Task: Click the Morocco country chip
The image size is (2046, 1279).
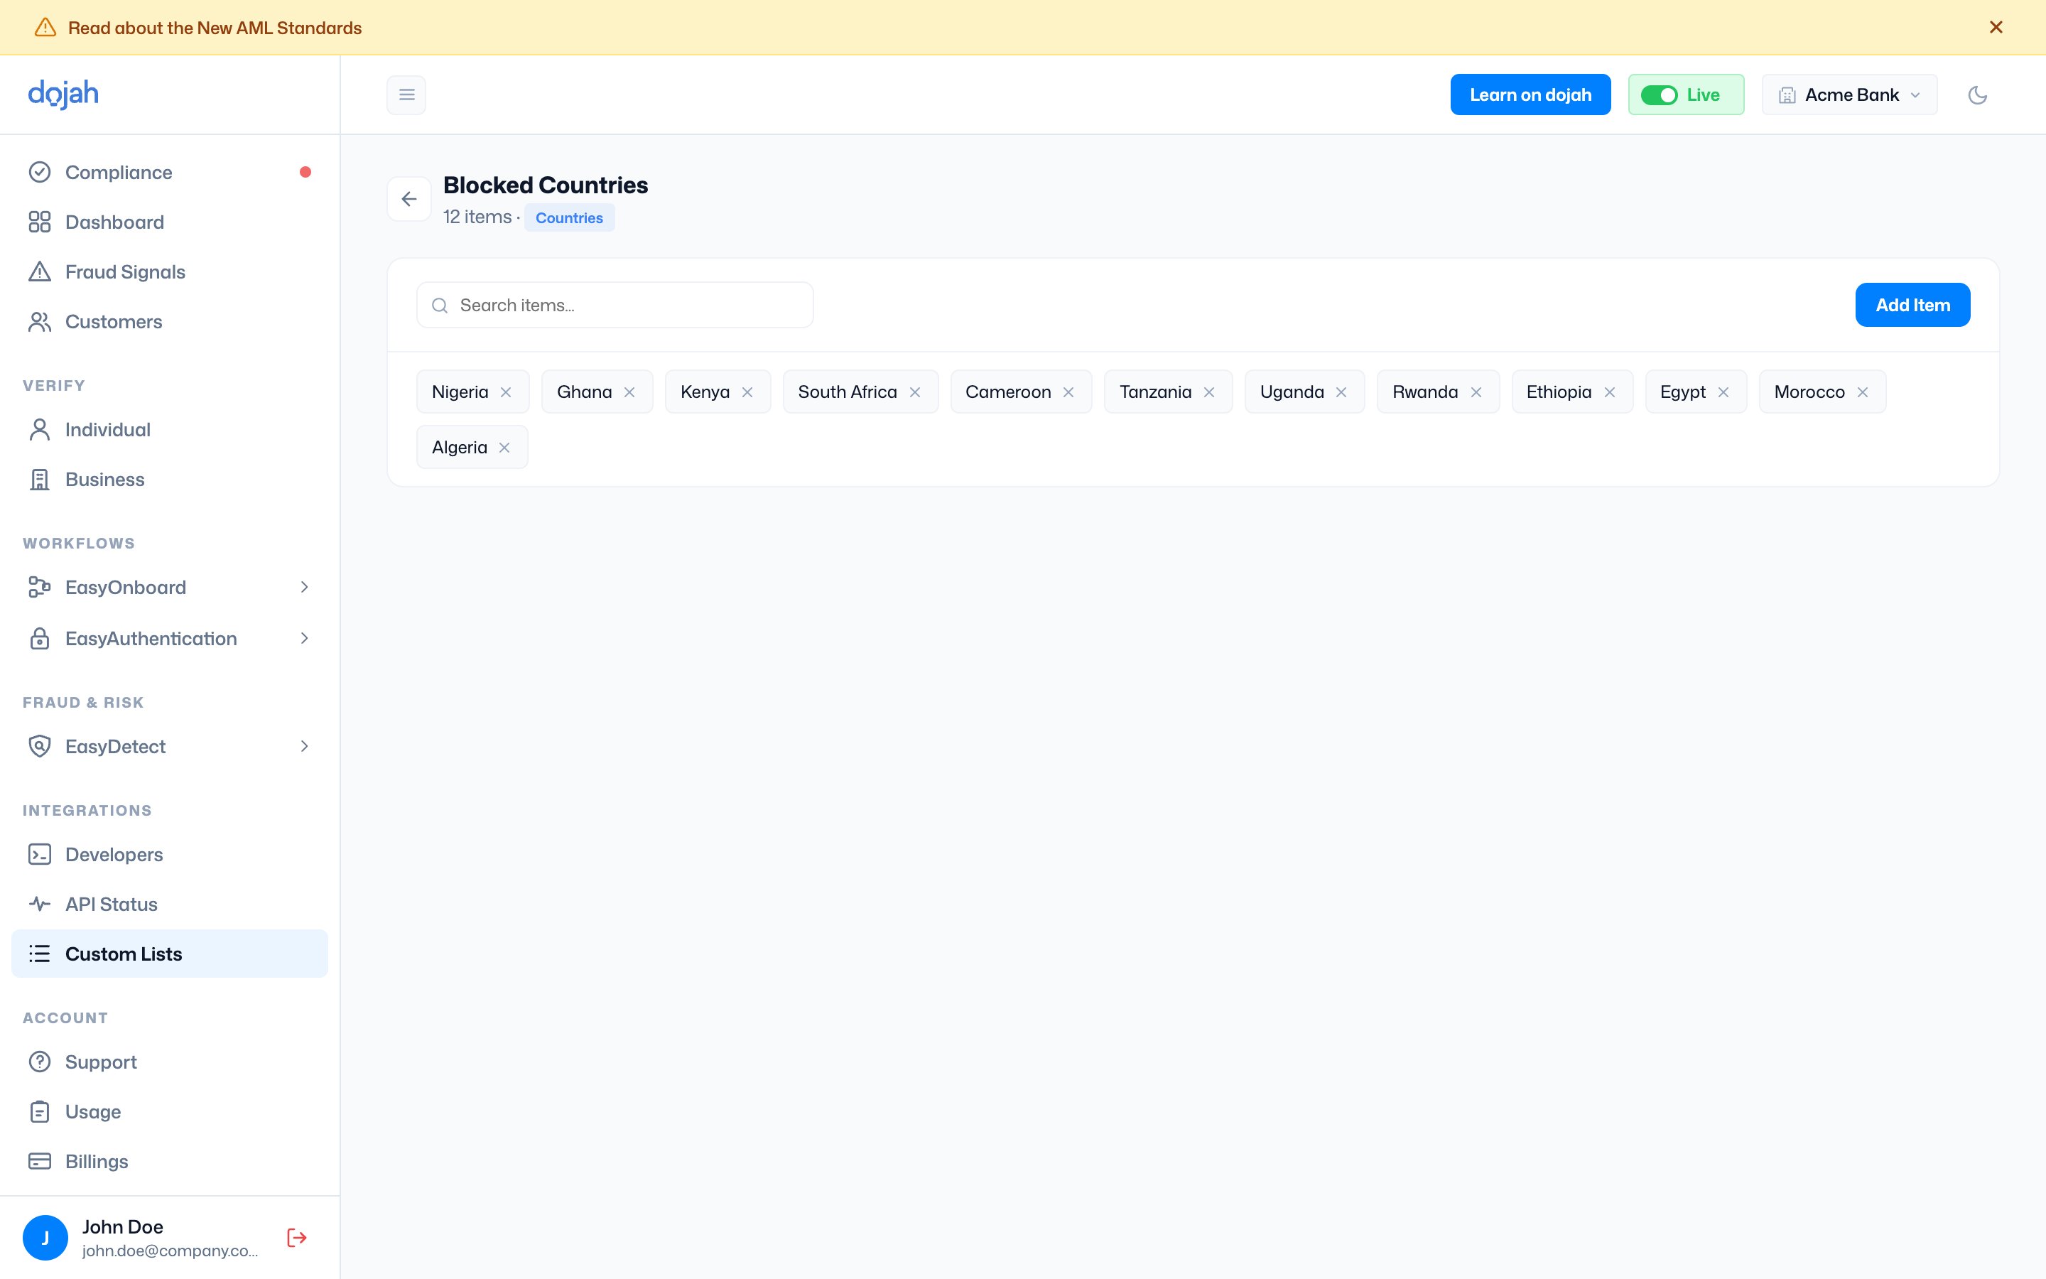Action: (1822, 392)
